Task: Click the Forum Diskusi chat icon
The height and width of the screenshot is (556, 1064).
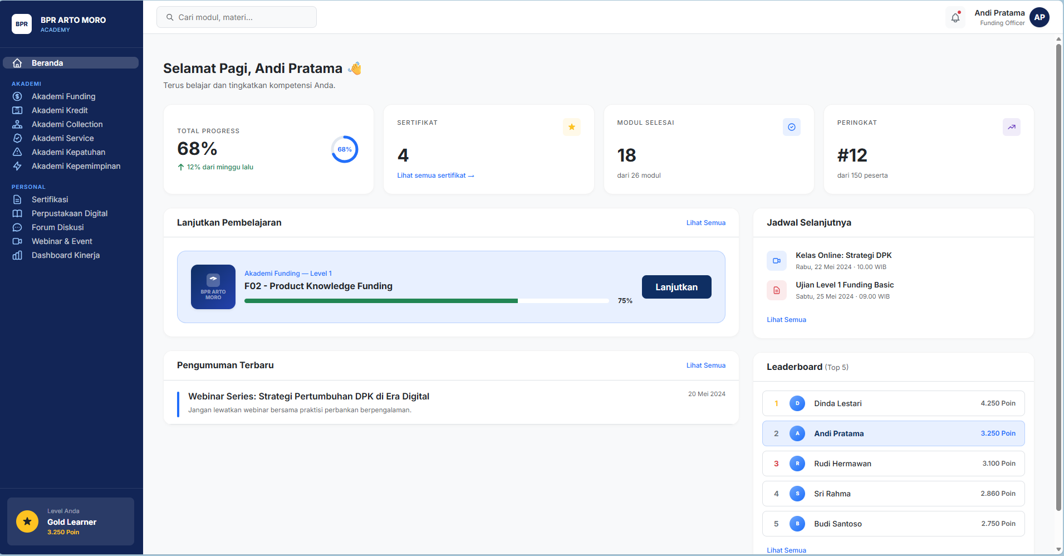Action: coord(17,227)
